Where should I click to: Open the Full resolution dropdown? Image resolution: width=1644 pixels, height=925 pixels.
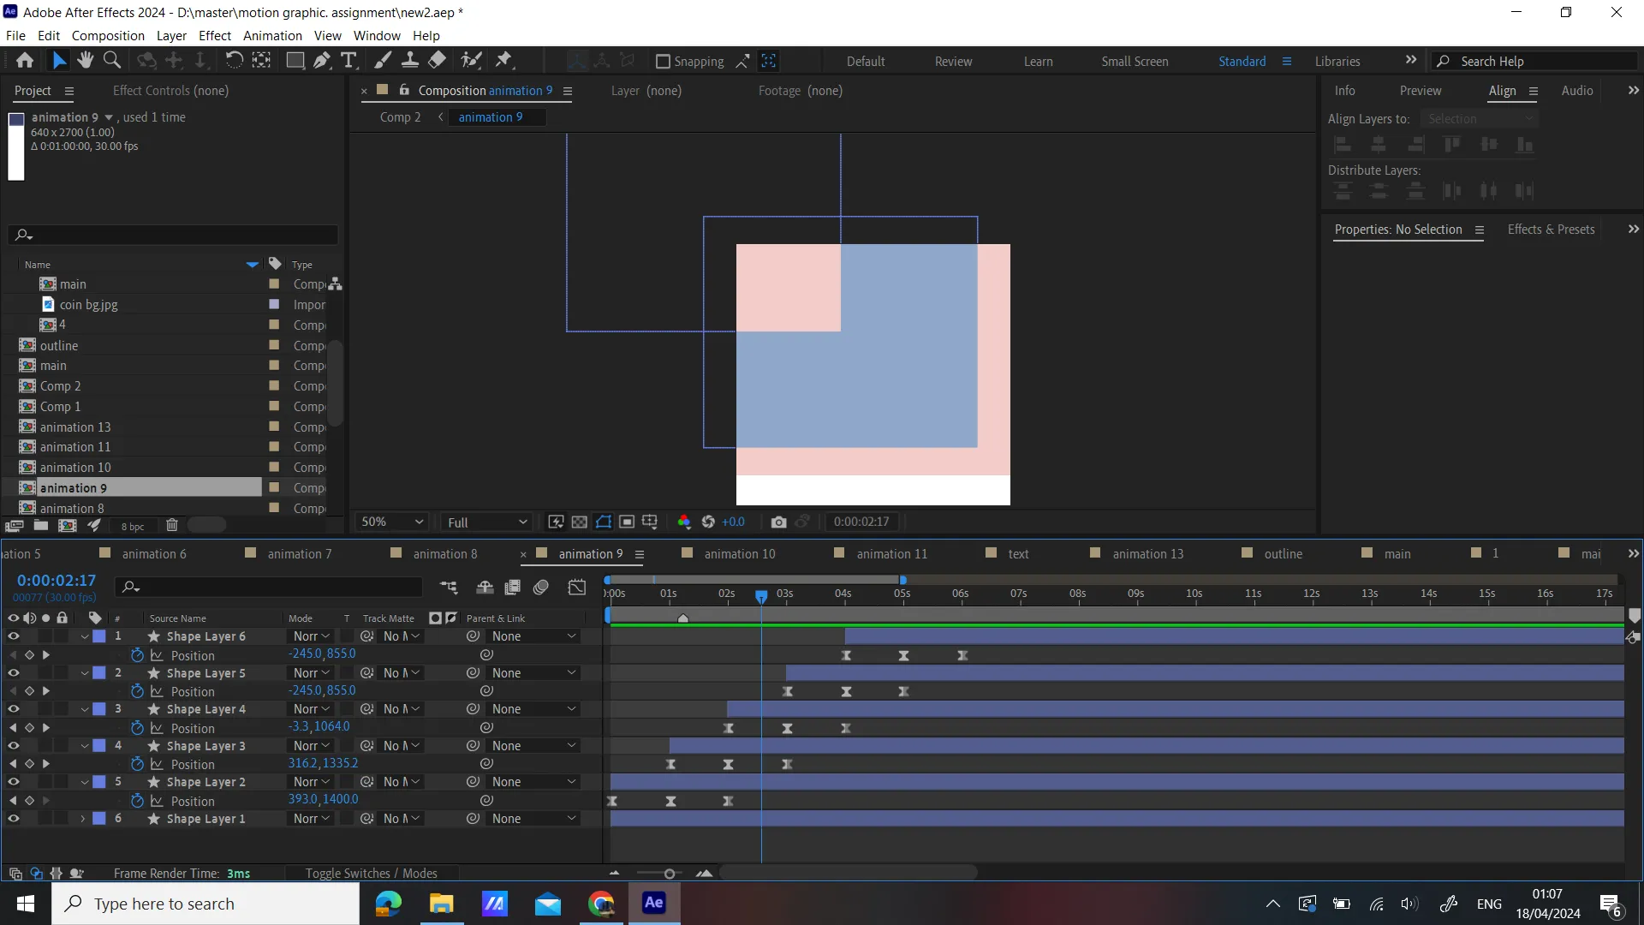pos(486,522)
